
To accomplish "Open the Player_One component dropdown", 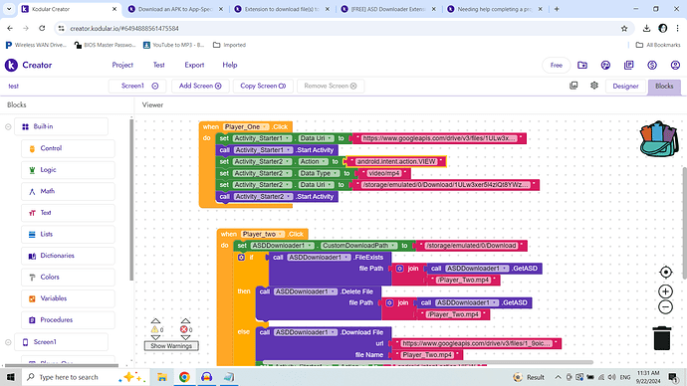I will pos(265,127).
